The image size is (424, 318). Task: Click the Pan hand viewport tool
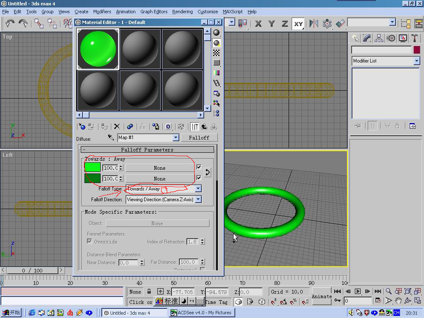(x=398, y=301)
